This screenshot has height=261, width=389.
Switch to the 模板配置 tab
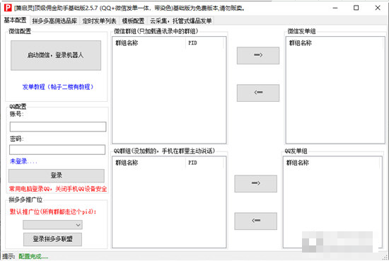point(133,21)
